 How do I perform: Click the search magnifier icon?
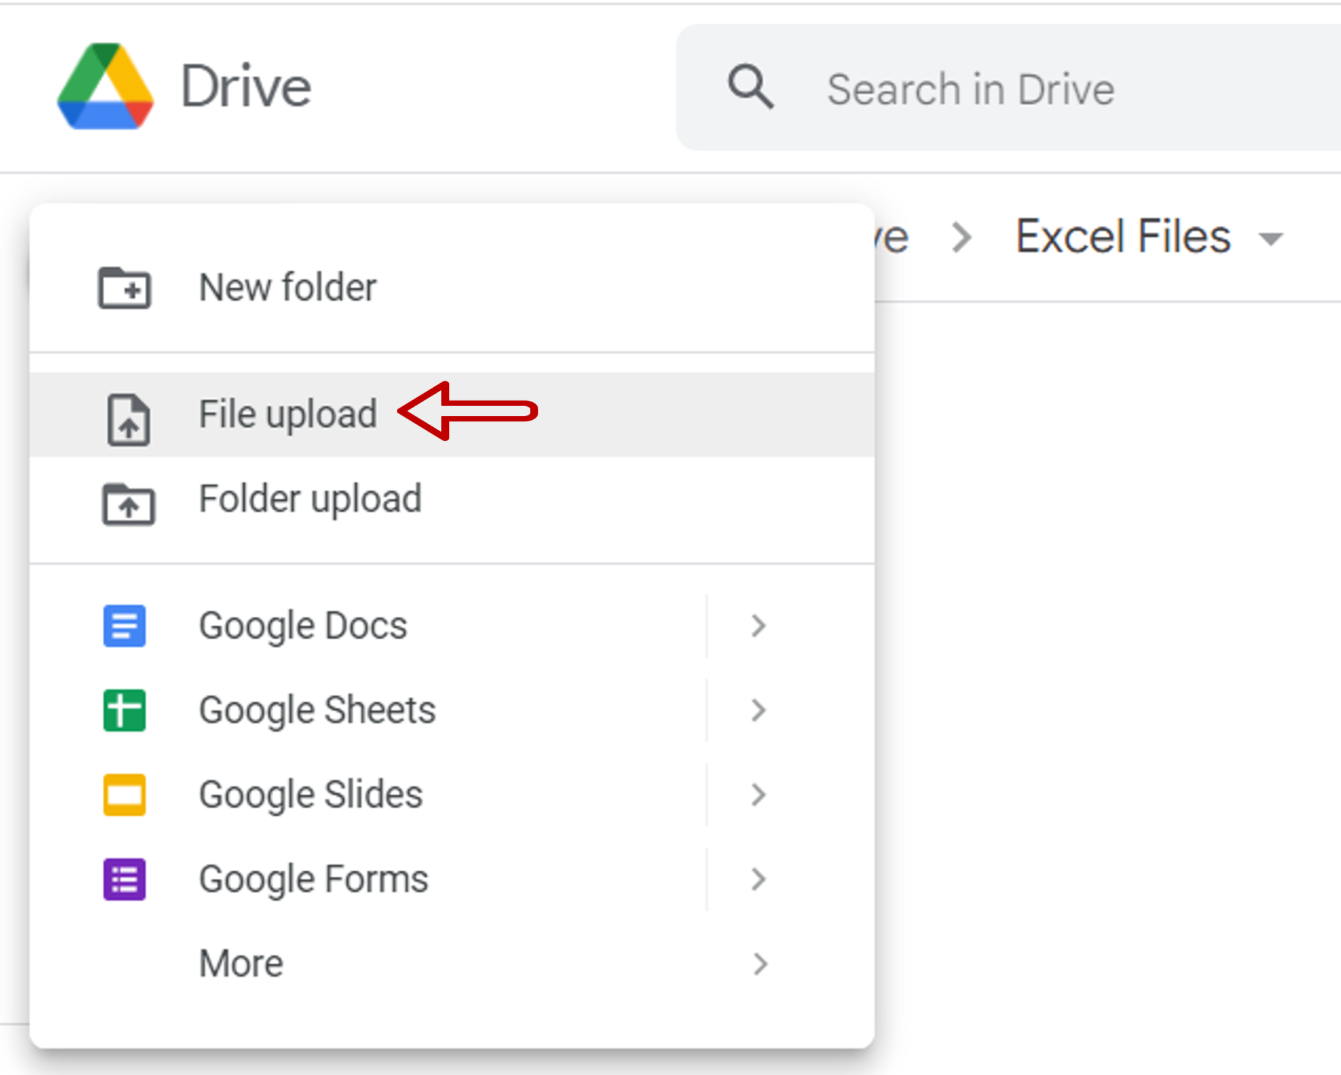coord(750,87)
